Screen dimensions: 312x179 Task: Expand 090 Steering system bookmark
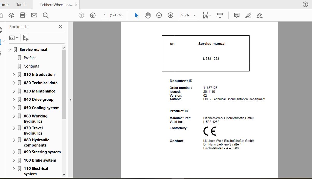pos(14,152)
